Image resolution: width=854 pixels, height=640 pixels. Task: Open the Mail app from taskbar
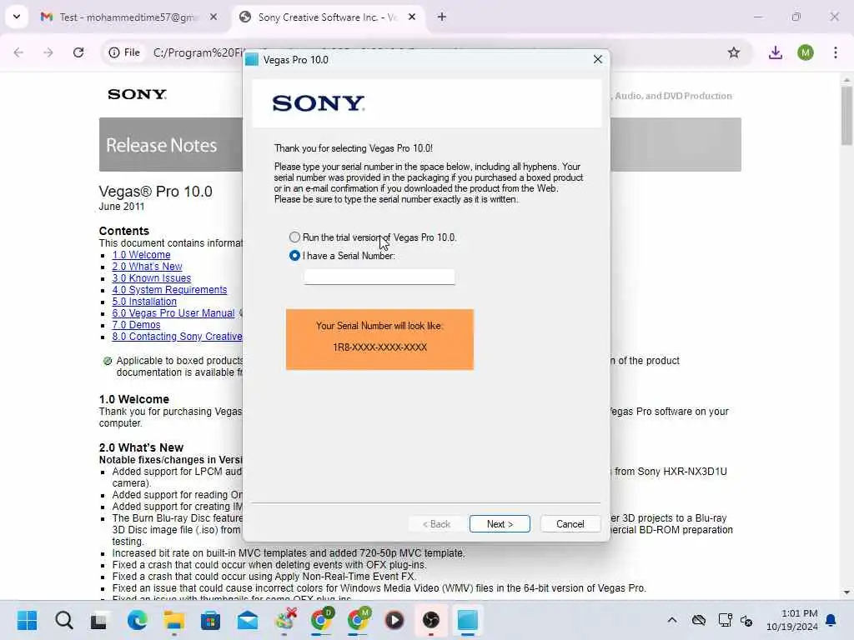[247, 620]
